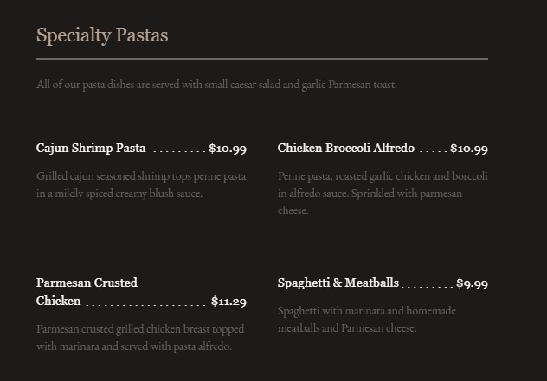Click the dotted leader after Cajun Shrimp Pasta
Image resolution: width=547 pixels, height=381 pixels.
tap(177, 150)
